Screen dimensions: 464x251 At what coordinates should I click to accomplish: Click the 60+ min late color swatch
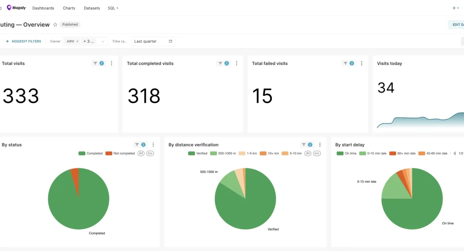(x=393, y=153)
